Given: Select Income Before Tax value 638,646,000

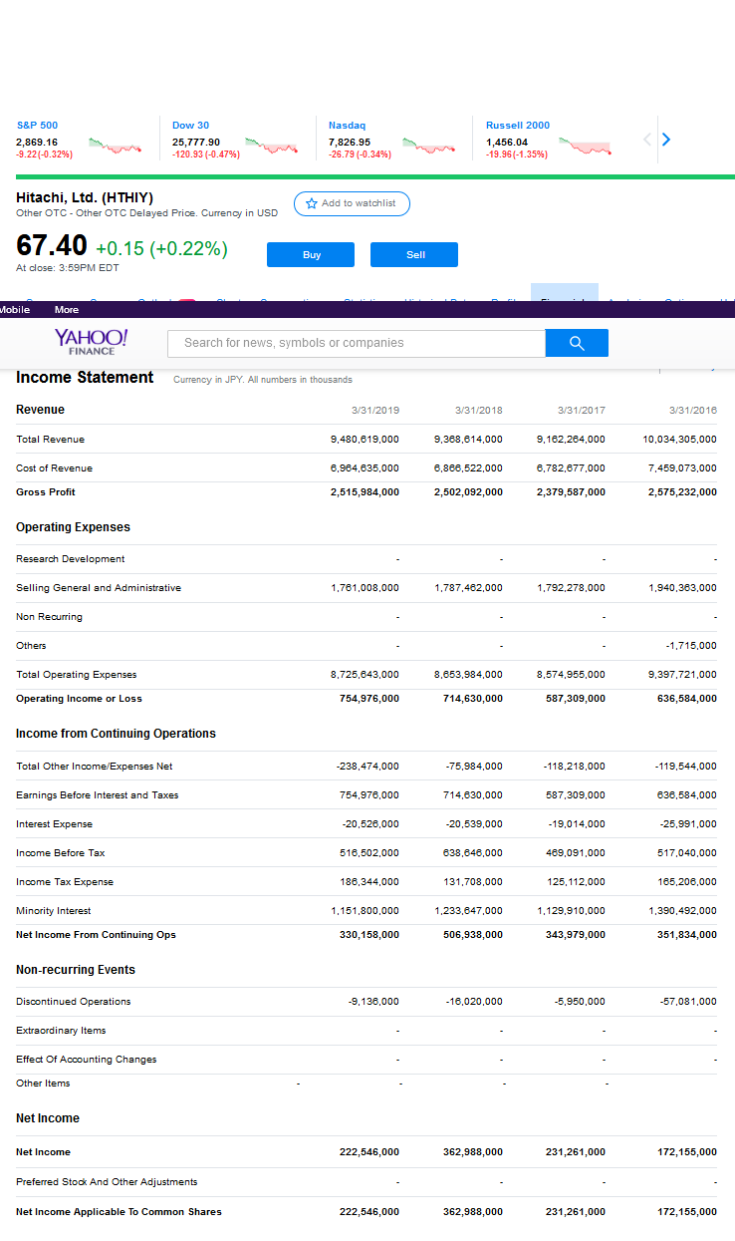Looking at the screenshot, I should coord(473,853).
